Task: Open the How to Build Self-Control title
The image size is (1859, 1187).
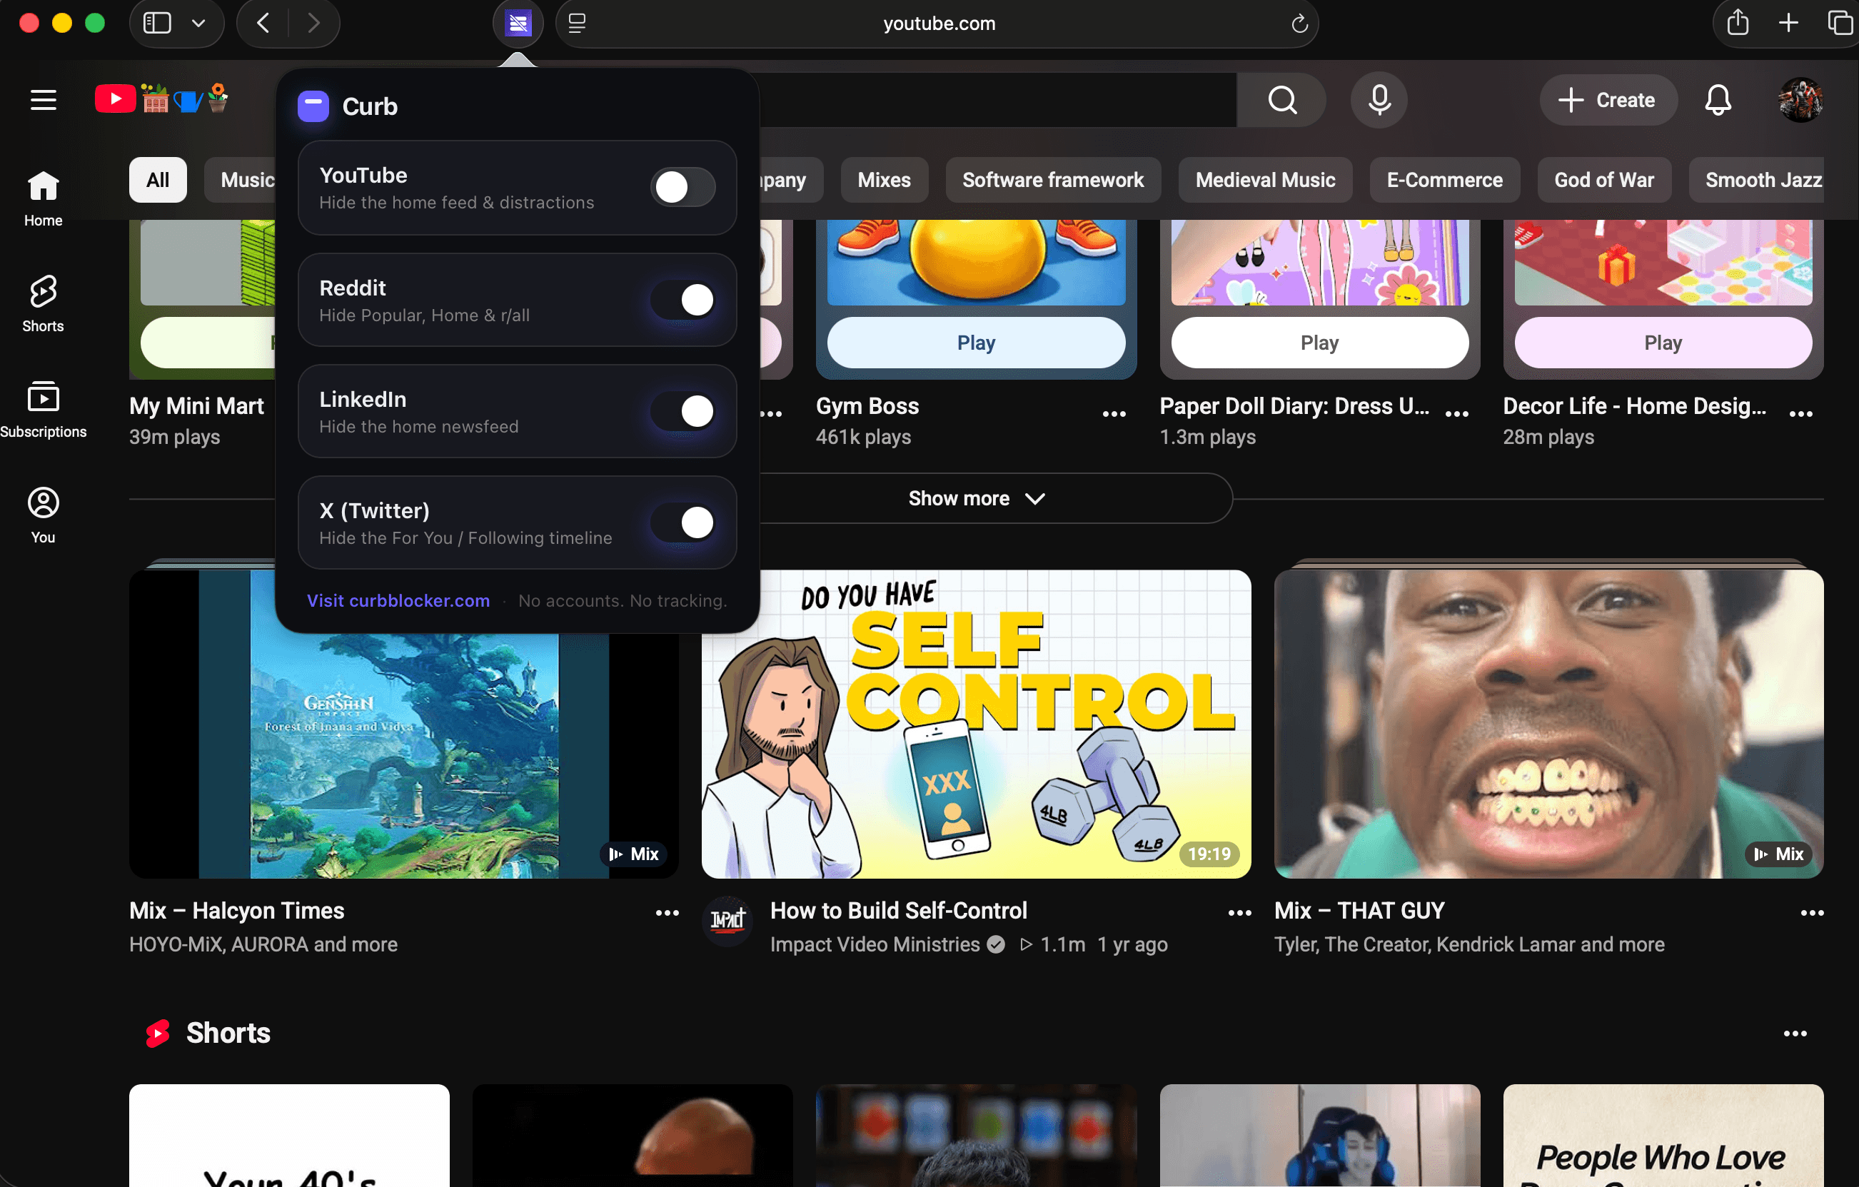Action: tap(899, 911)
